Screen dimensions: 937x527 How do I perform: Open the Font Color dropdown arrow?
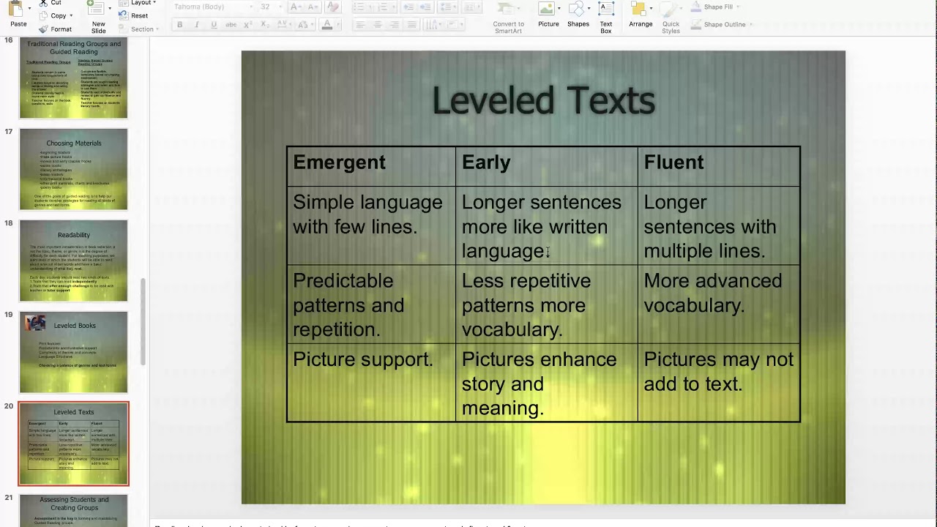coord(338,25)
